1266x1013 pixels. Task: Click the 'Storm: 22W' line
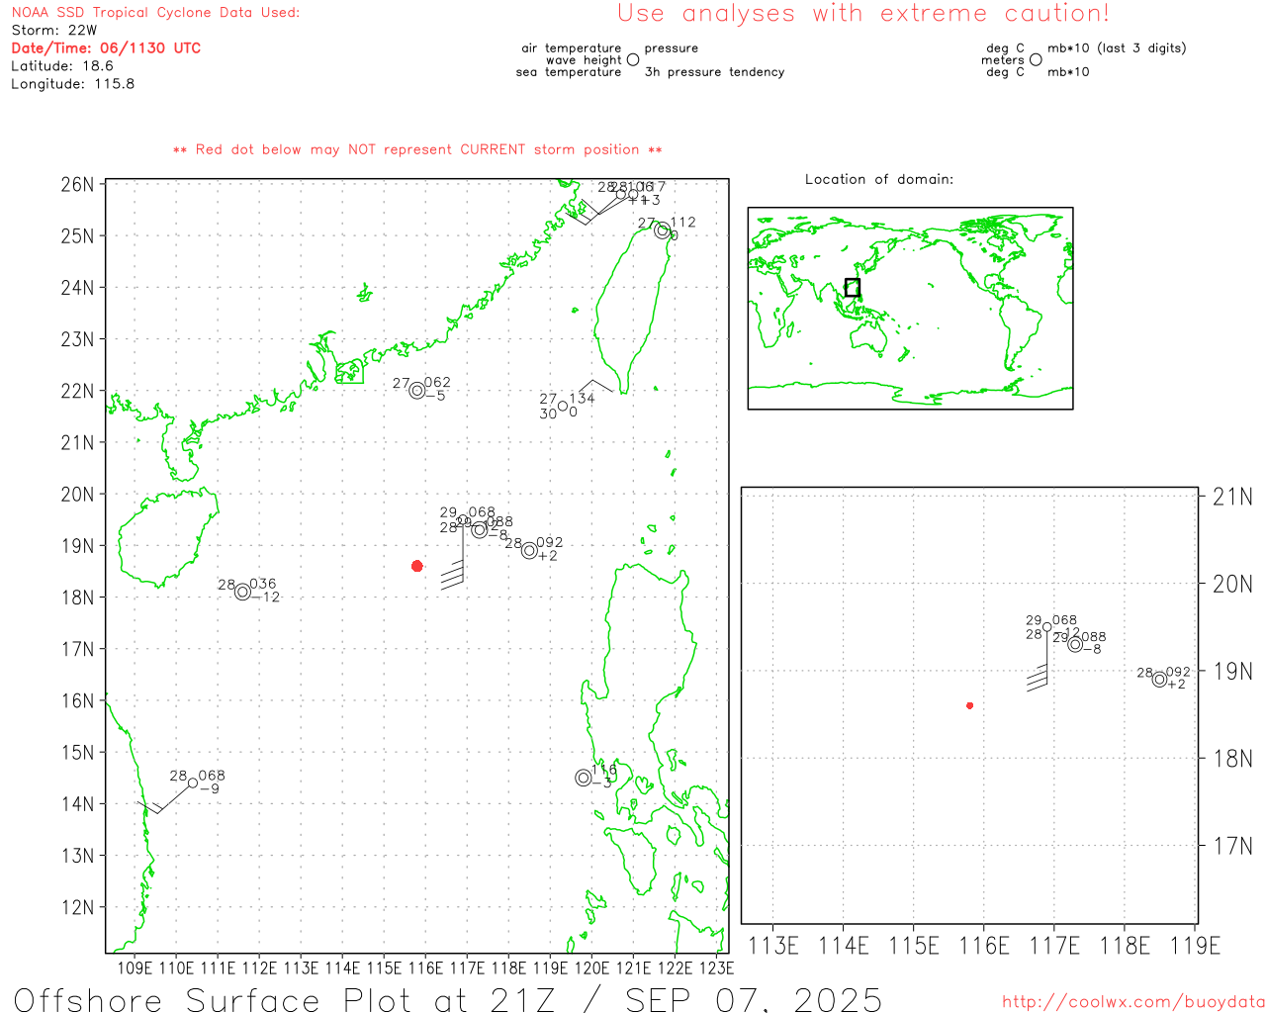point(54,31)
